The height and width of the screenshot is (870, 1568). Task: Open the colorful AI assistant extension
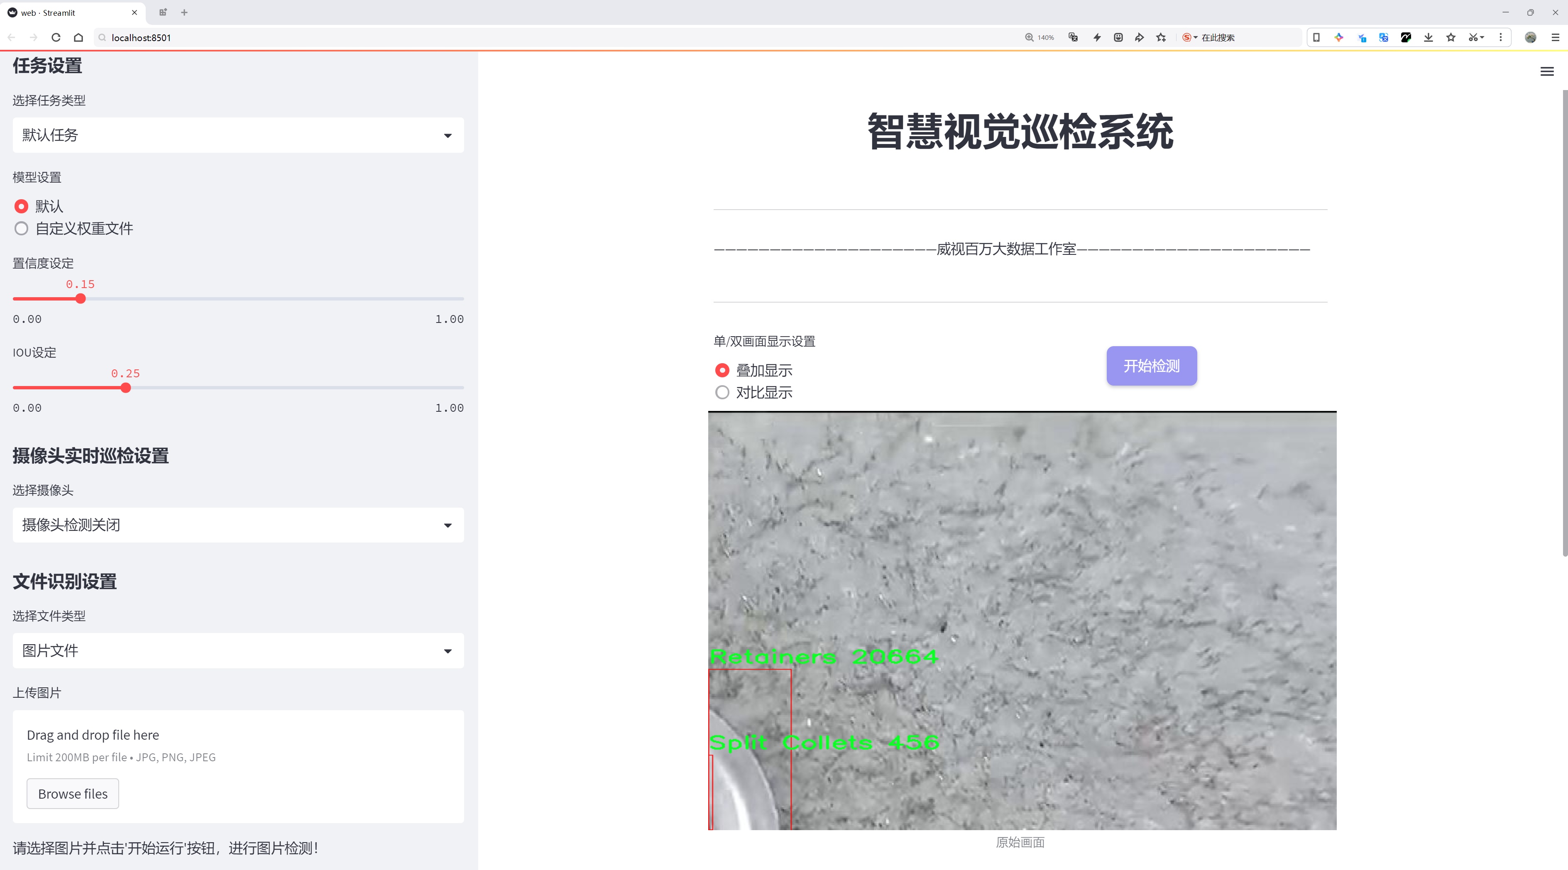coord(1338,38)
